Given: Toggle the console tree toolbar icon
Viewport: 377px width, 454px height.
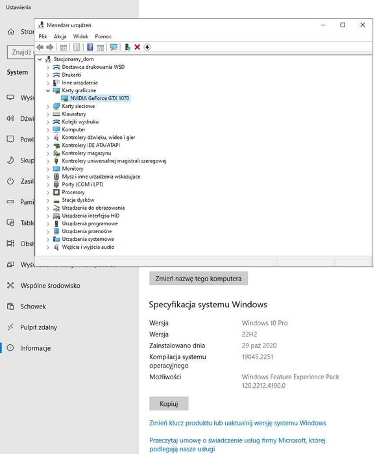Looking at the screenshot, I should (63, 47).
